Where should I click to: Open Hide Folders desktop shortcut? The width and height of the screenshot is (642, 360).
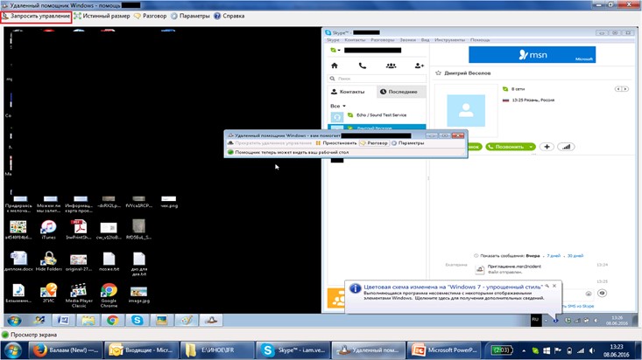pyautogui.click(x=49, y=261)
